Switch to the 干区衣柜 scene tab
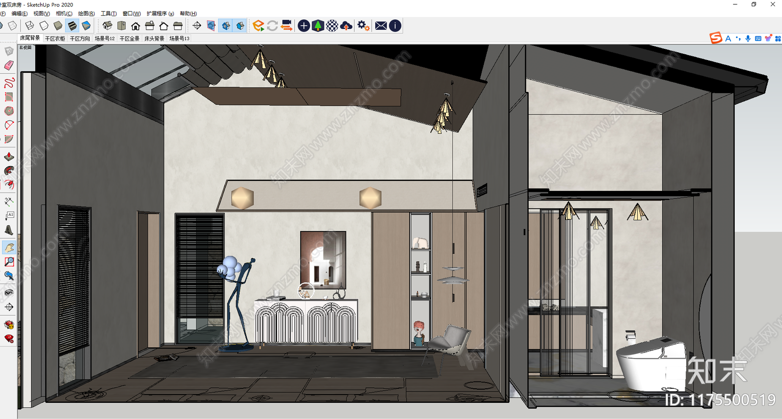Image resolution: width=782 pixels, height=419 pixels. tap(55, 39)
